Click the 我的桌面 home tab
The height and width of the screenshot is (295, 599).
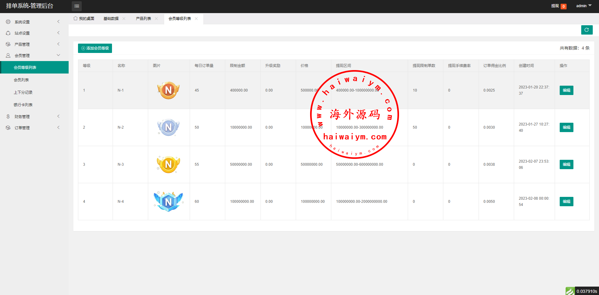click(84, 19)
